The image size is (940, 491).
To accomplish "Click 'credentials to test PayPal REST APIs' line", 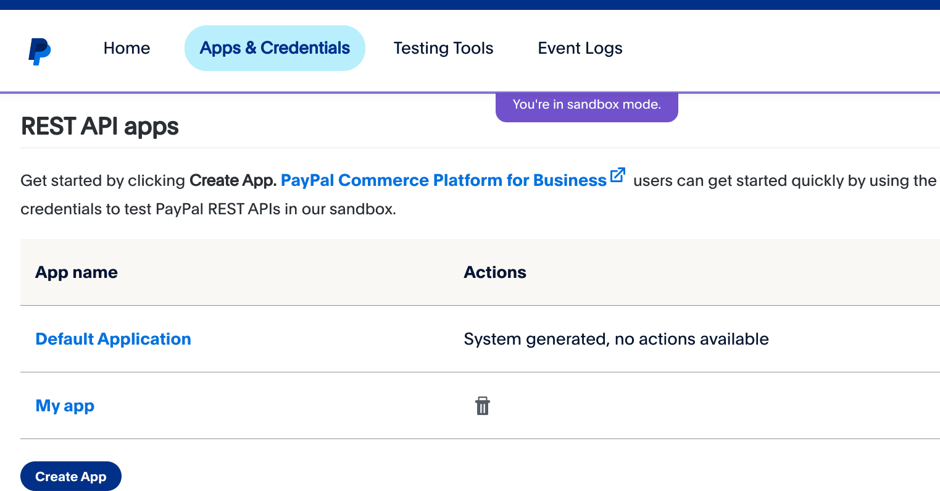I will click(x=208, y=209).
